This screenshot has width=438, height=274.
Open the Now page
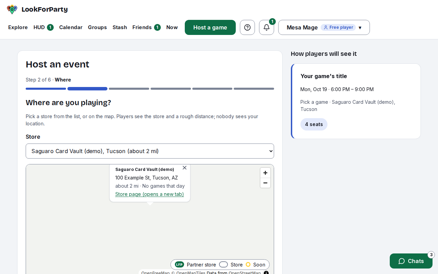pos(172,27)
